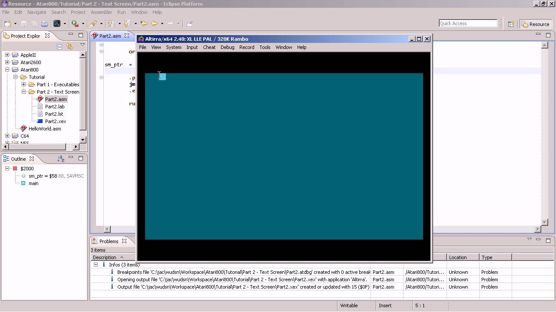
Task: Click the Atari compile-and-run toolbar icon
Action: click(57, 24)
